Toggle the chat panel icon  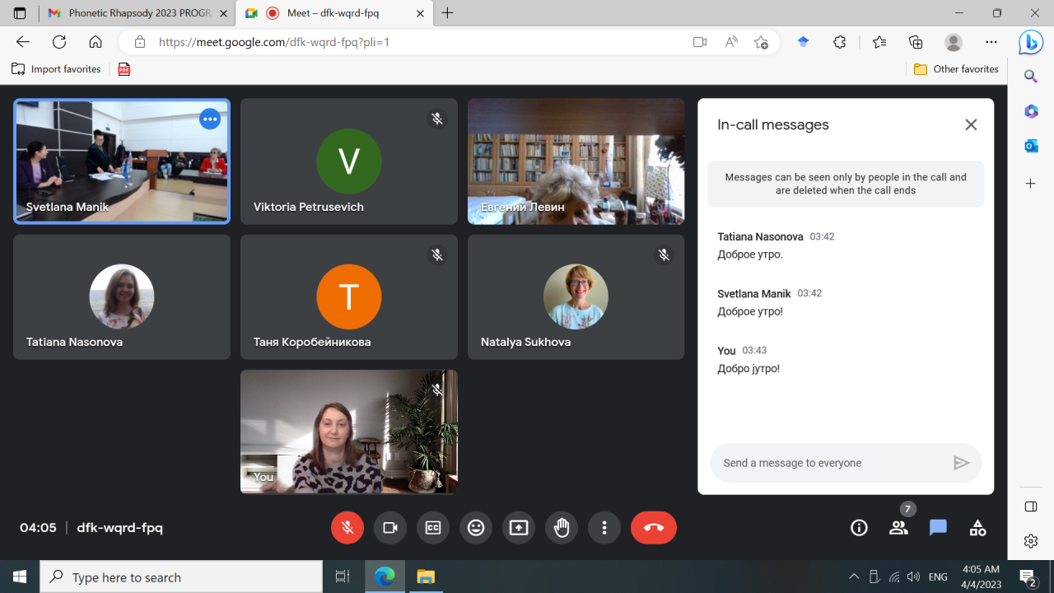938,528
